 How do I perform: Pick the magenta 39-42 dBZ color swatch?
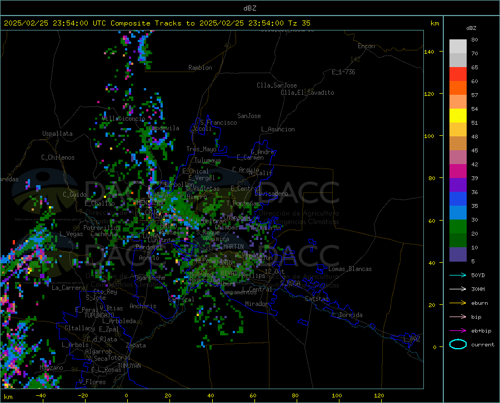click(x=458, y=171)
